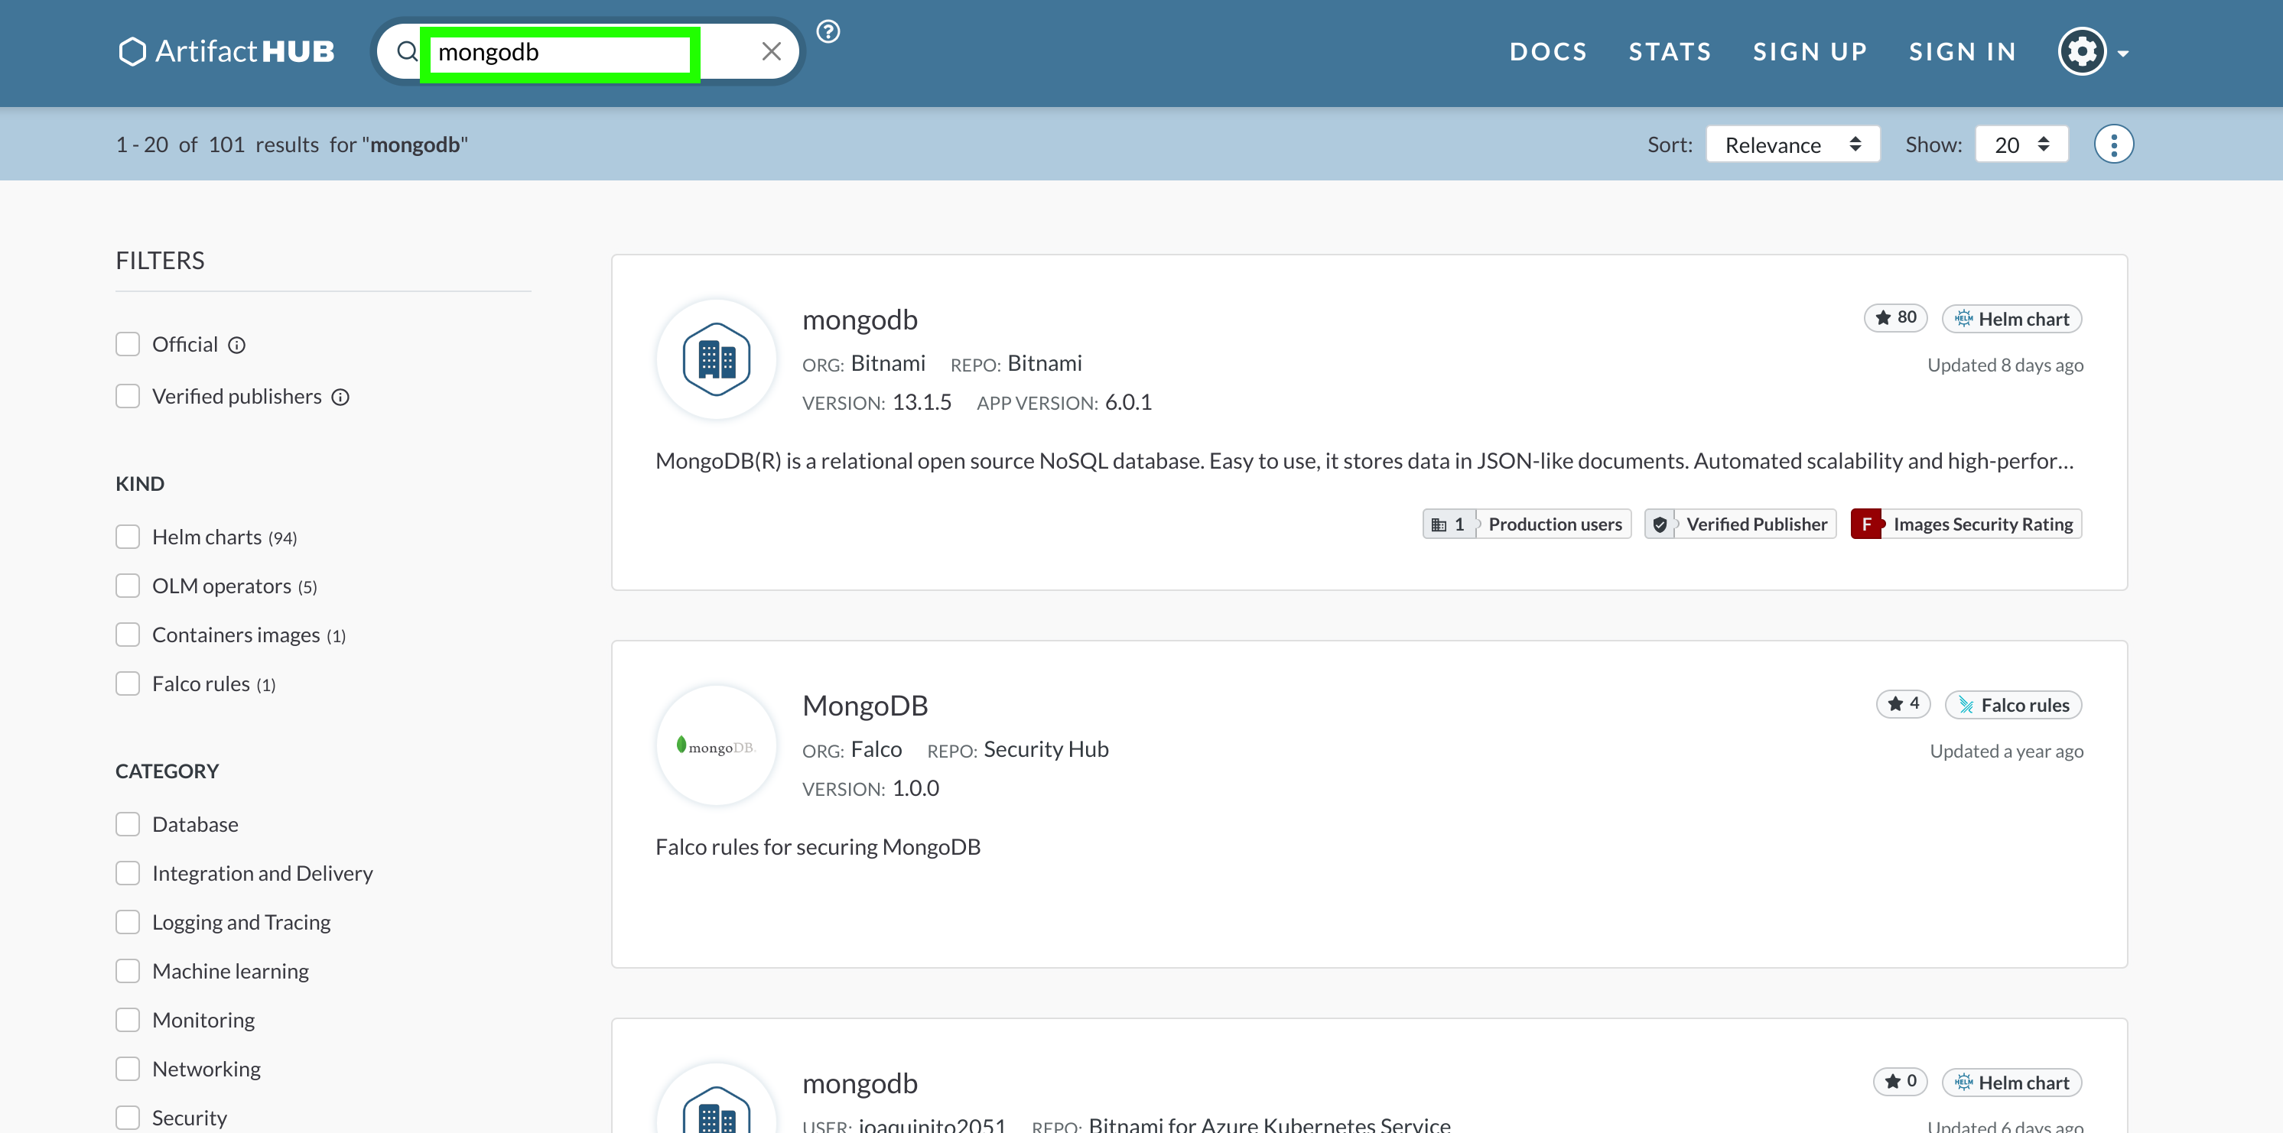
Task: Open search tips help icon
Action: click(828, 32)
